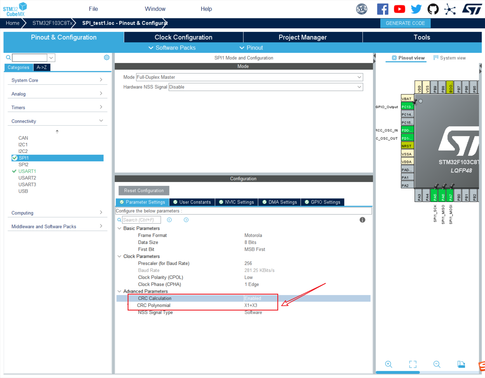Open the Window menu

click(155, 9)
